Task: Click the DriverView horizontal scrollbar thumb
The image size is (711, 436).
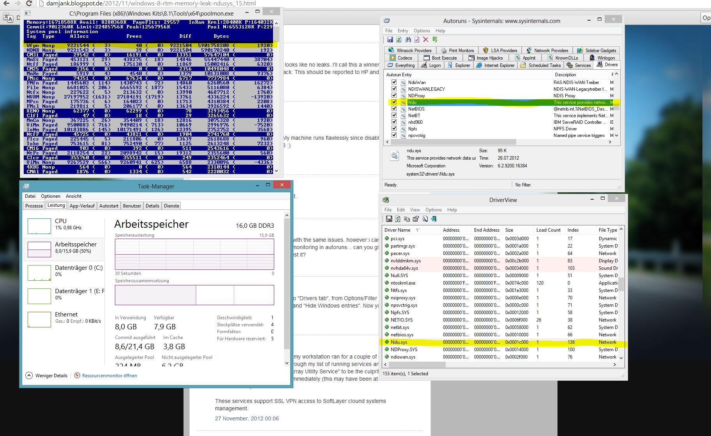Action: [417, 365]
